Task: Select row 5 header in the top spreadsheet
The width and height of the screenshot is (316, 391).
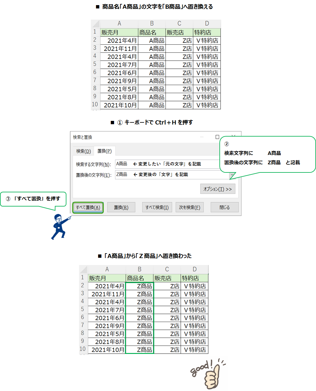Action: (x=95, y=64)
